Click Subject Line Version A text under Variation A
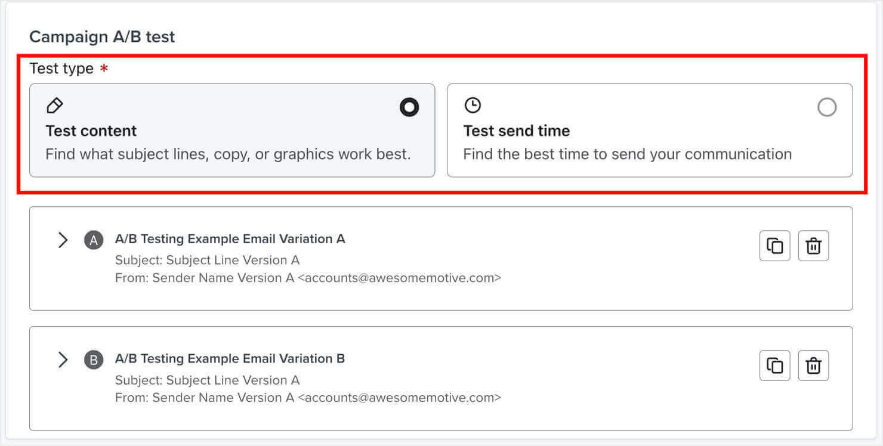 [x=208, y=260]
